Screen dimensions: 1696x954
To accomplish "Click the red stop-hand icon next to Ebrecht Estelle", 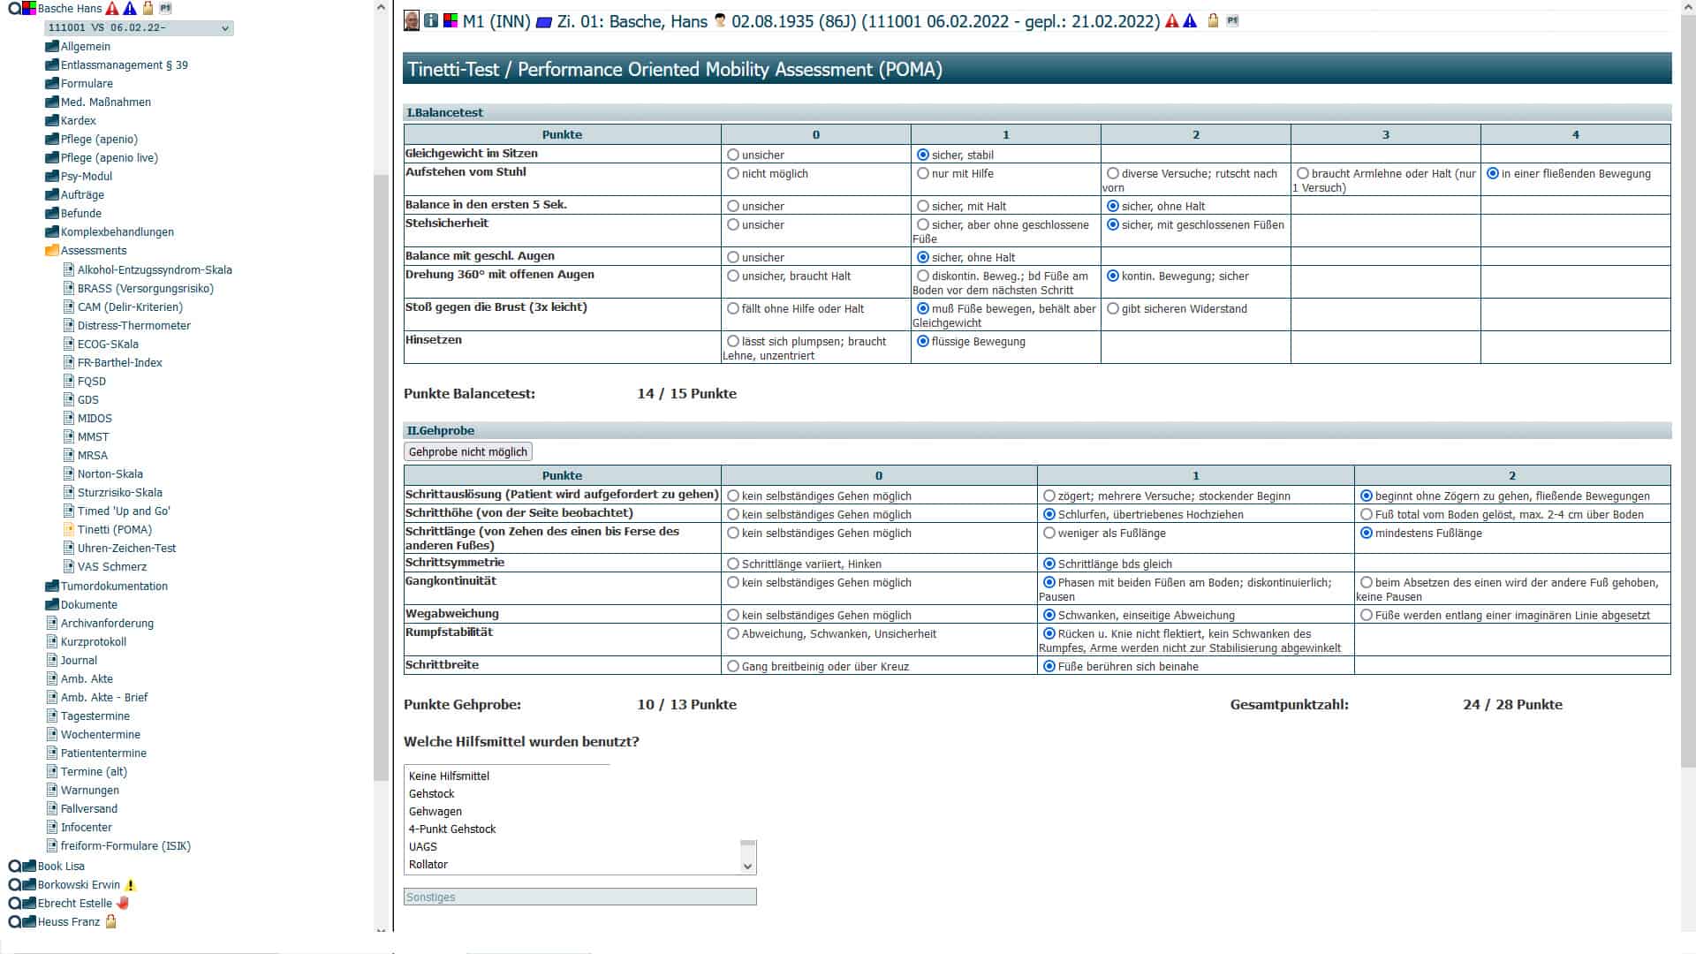I will click(x=122, y=903).
